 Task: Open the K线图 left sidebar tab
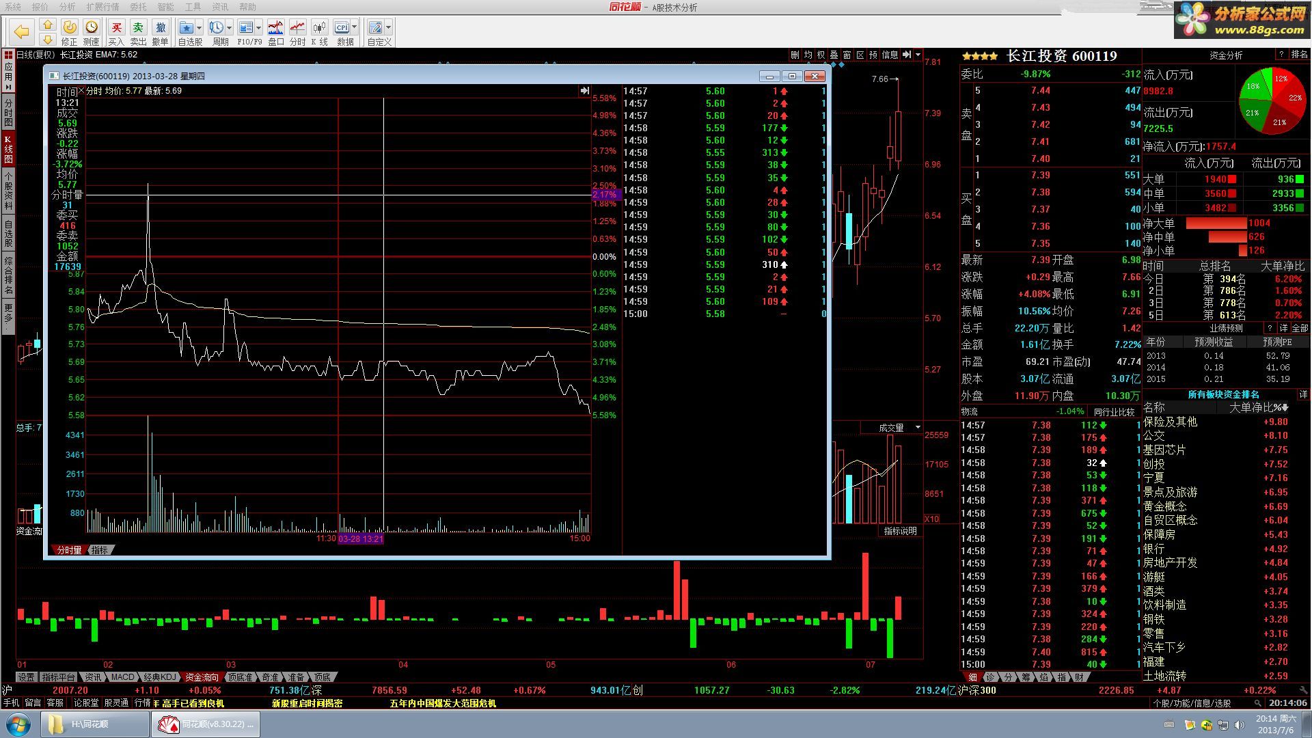(8, 149)
